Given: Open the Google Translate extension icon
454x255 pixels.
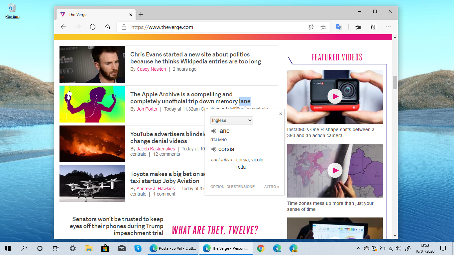Looking at the screenshot, I should coord(339,27).
